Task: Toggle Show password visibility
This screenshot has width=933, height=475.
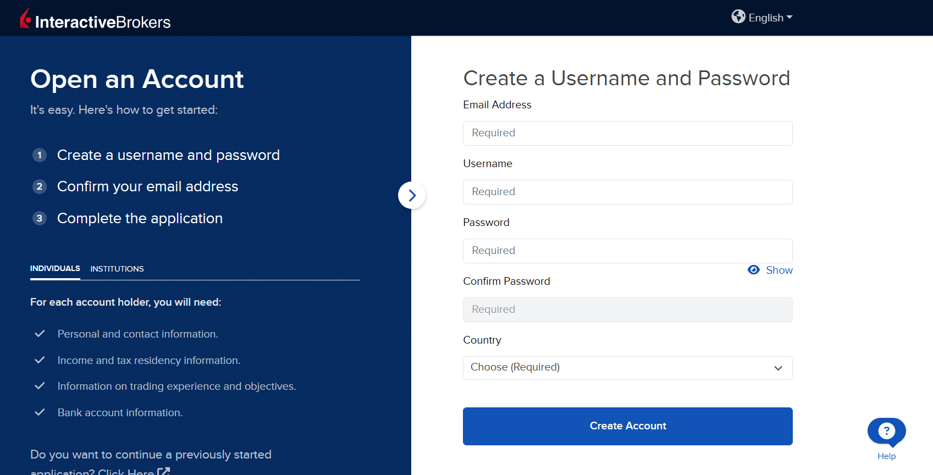Action: (770, 270)
